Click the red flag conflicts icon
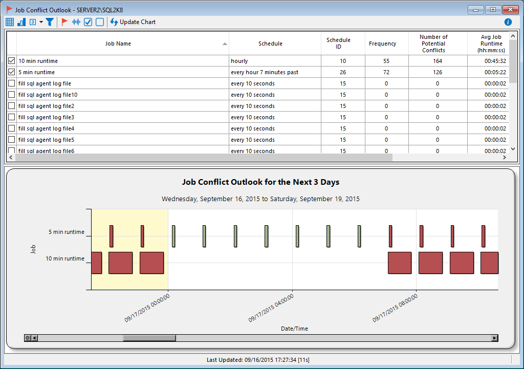 tap(64, 22)
